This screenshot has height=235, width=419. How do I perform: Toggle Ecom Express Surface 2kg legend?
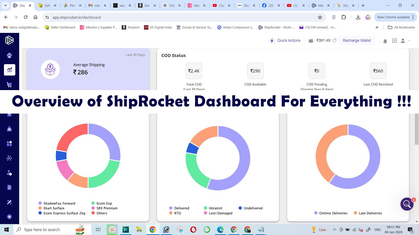tap(62, 213)
